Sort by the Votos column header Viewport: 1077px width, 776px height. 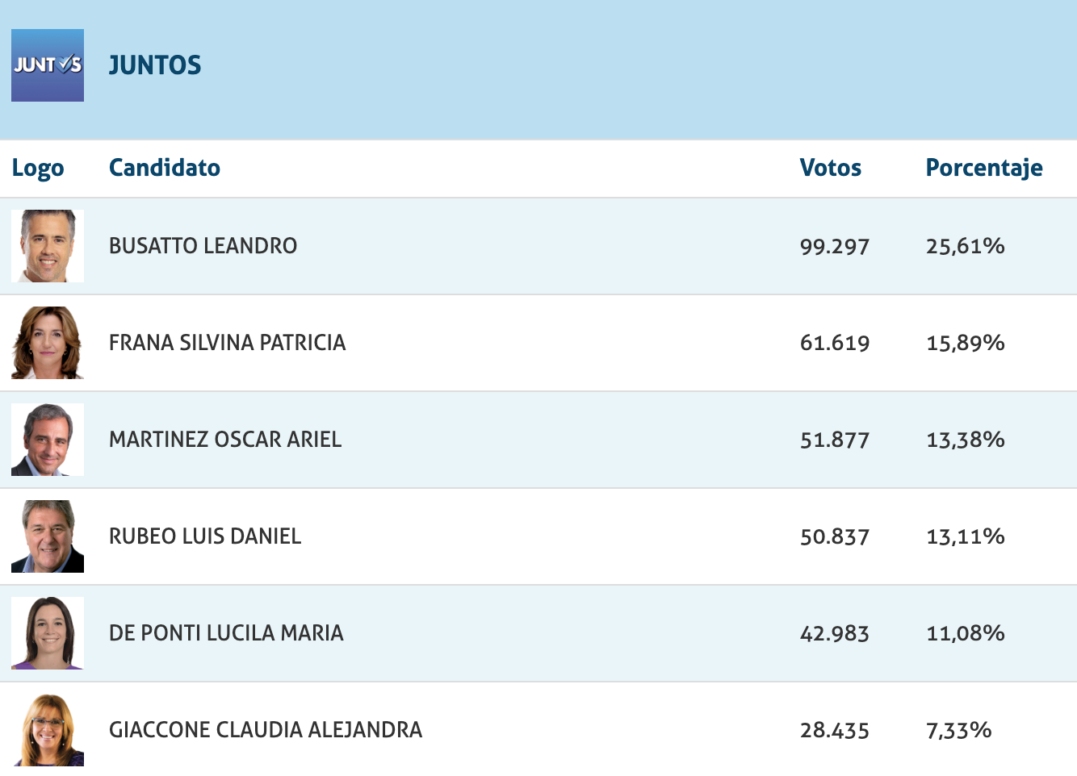coord(831,168)
